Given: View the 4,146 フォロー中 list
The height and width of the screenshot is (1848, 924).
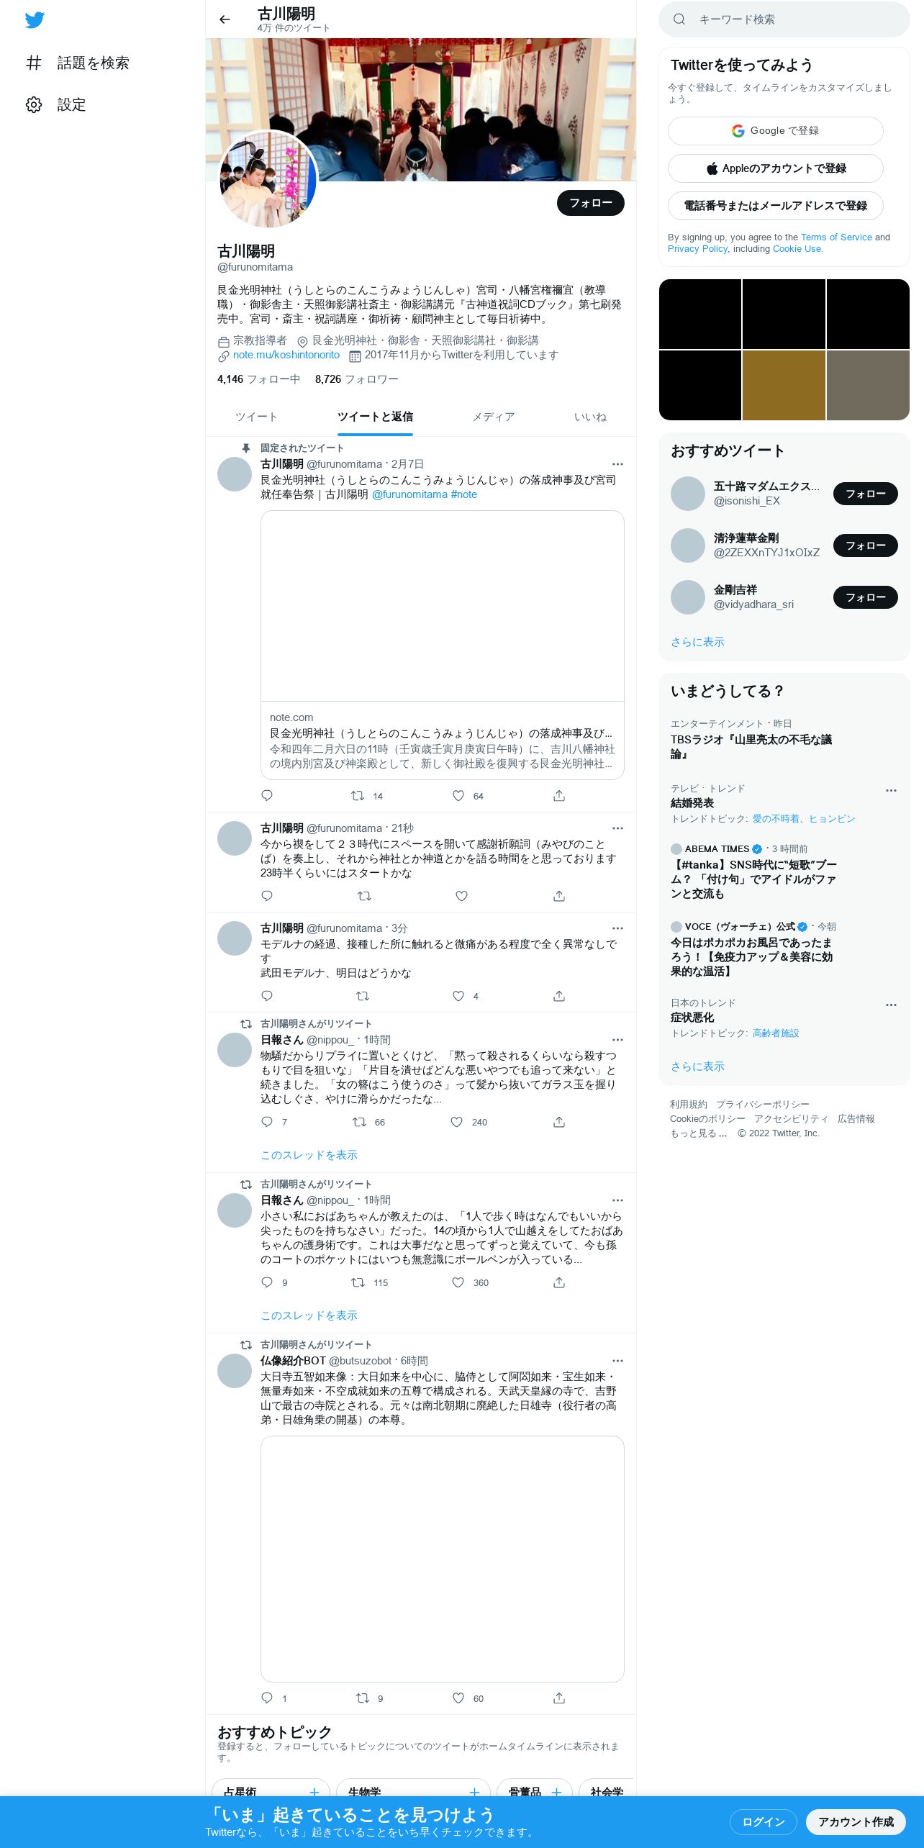Looking at the screenshot, I should pos(258,379).
